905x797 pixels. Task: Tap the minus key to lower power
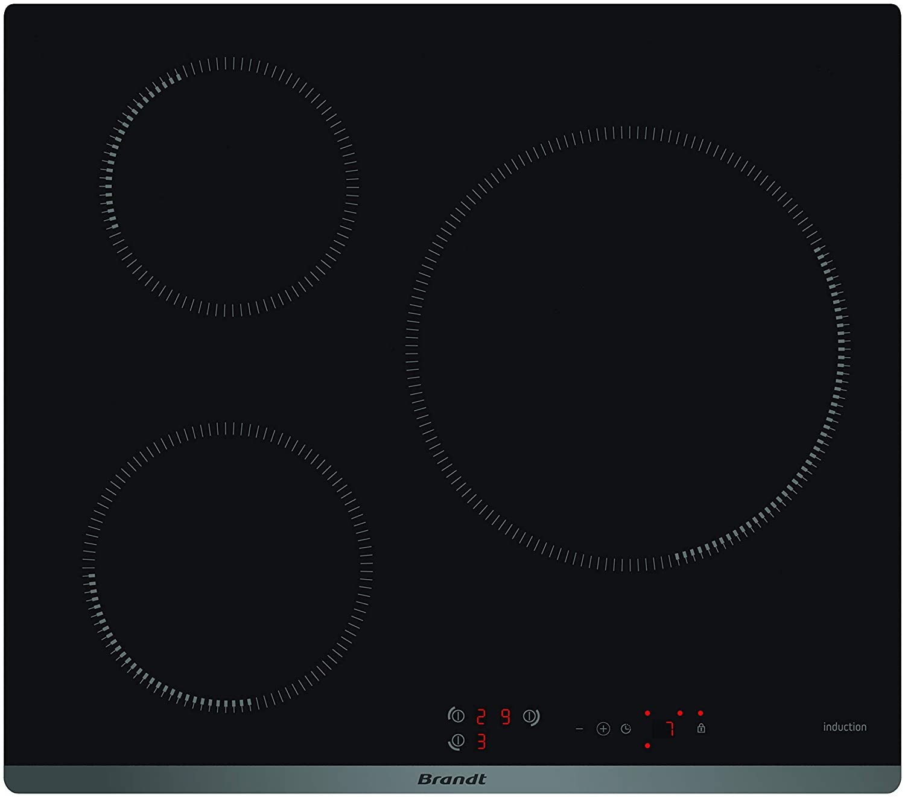[579, 729]
